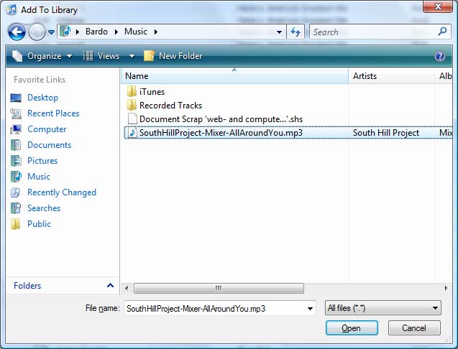Open the Views dropdown arrow
The height and width of the screenshot is (349, 458).
[x=132, y=56]
